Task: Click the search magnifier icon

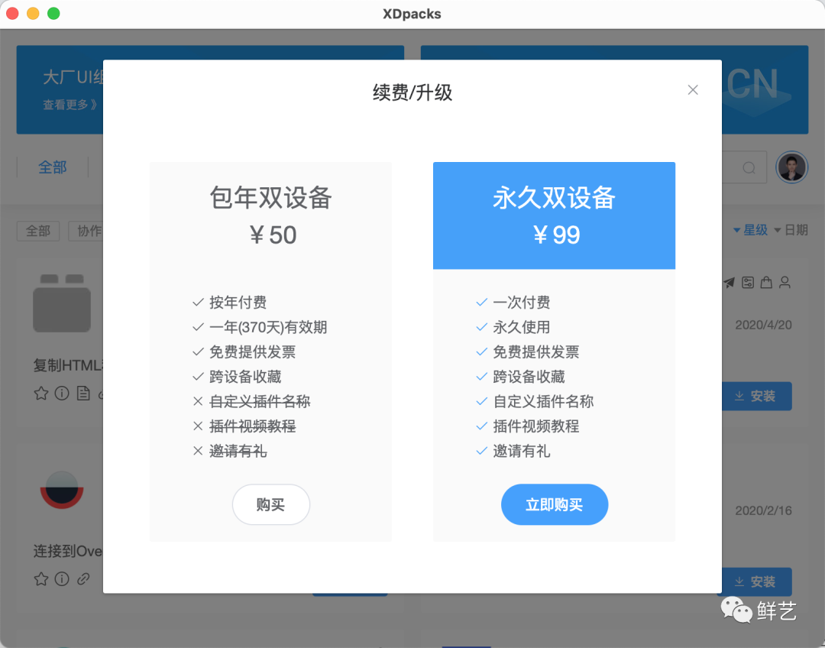Action: [749, 168]
